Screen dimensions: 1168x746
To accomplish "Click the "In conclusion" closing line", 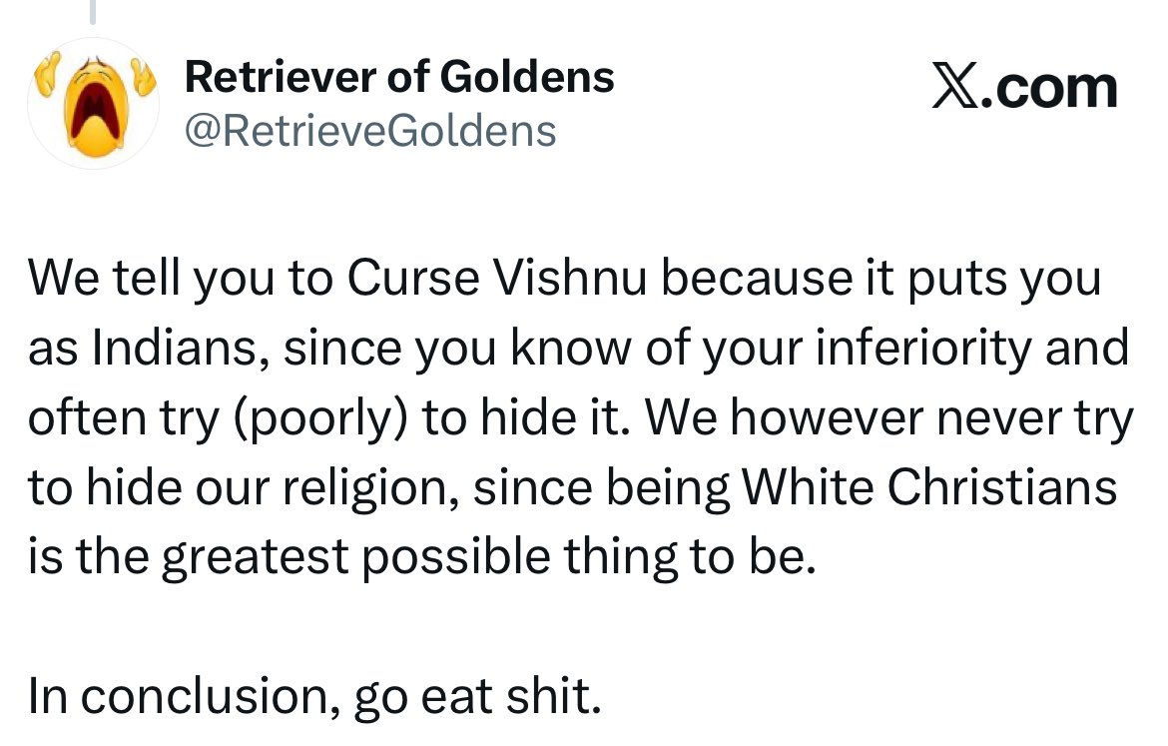I will coord(314,697).
